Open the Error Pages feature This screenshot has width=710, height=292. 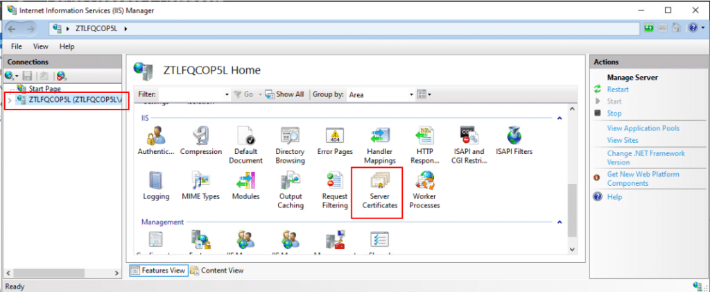[x=335, y=141]
